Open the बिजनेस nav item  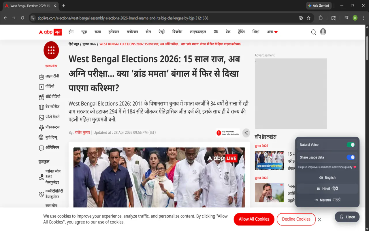click(x=177, y=32)
